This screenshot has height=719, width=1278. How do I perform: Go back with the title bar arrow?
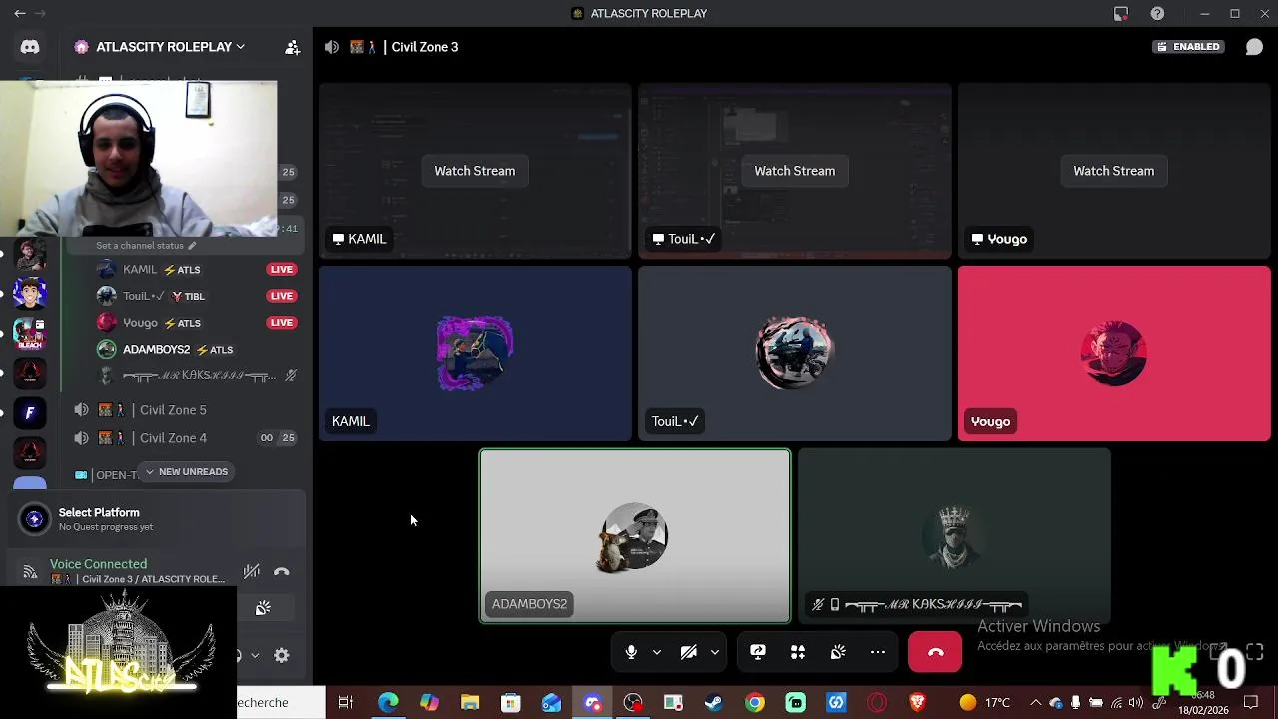pyautogui.click(x=20, y=14)
